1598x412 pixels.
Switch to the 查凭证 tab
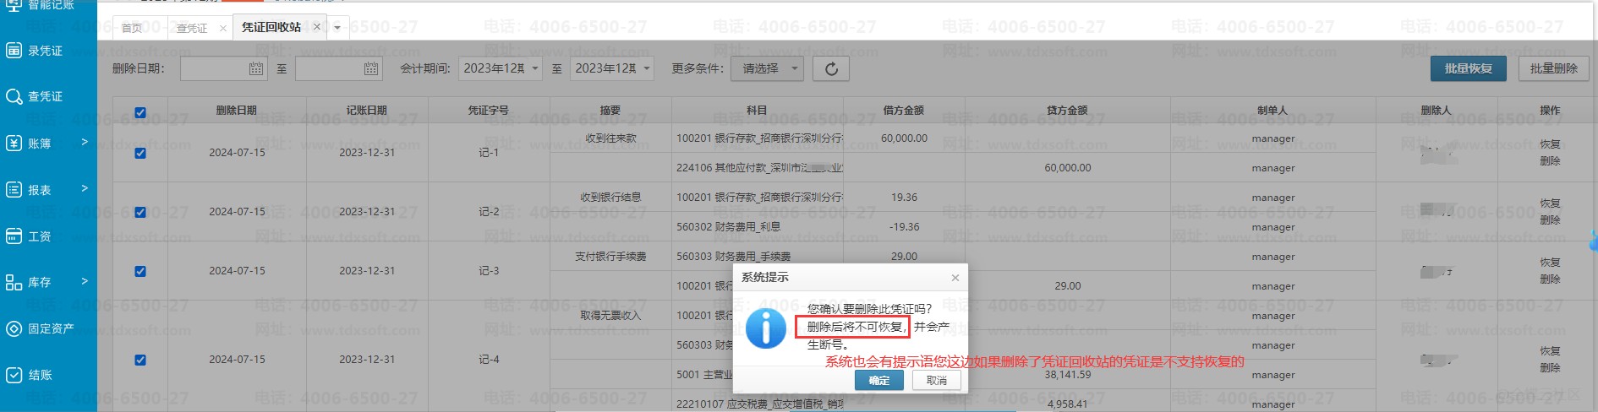(x=192, y=28)
